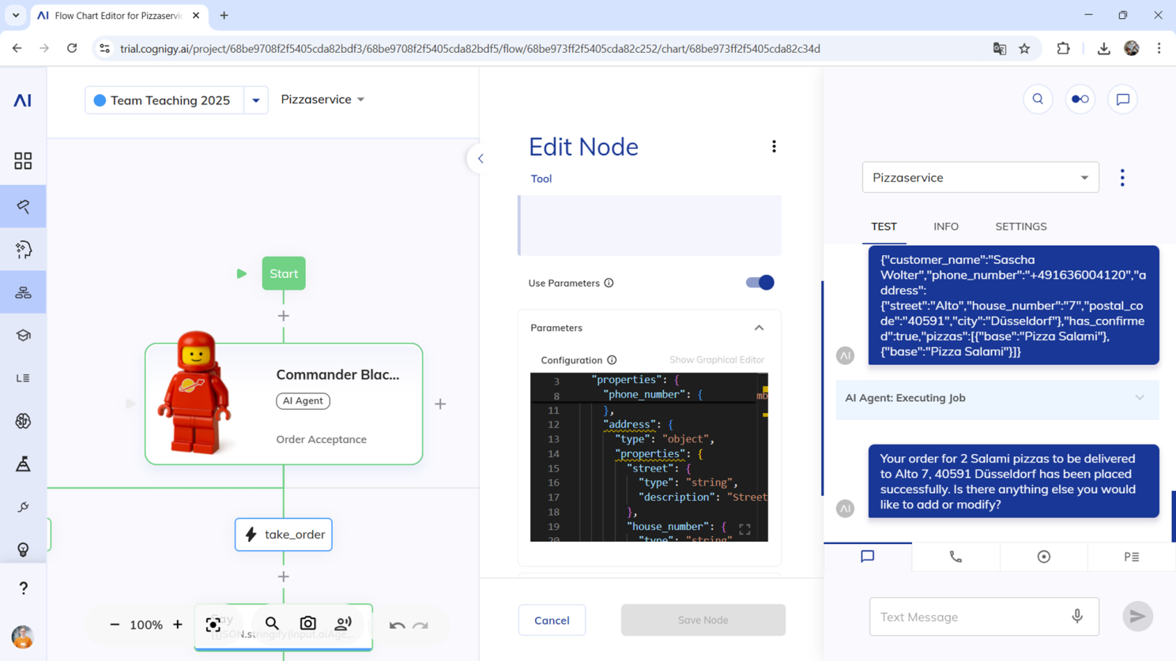Viewport: 1176px width, 661px height.
Task: Click the camera screenshot icon in canvas toolbar
Action: (308, 624)
